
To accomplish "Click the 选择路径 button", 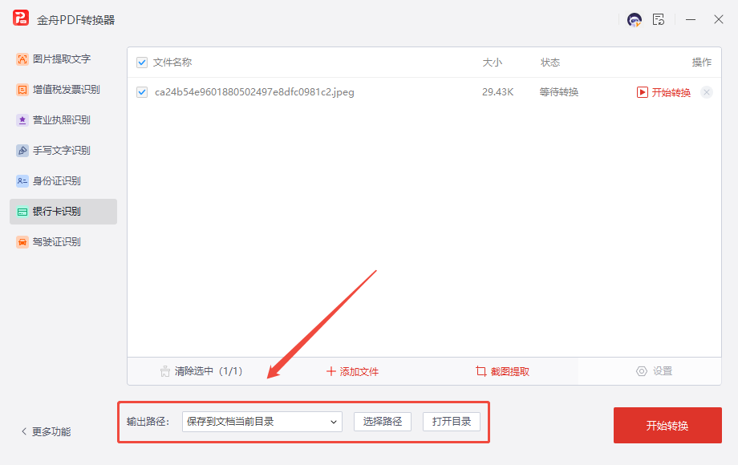I will click(383, 422).
